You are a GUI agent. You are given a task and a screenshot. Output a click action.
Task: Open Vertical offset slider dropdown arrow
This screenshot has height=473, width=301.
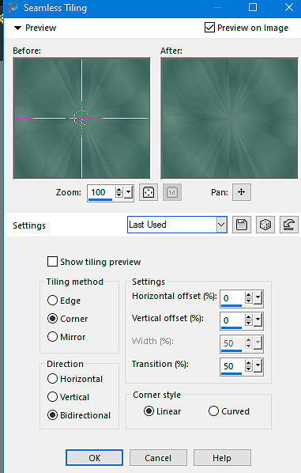[x=258, y=320]
